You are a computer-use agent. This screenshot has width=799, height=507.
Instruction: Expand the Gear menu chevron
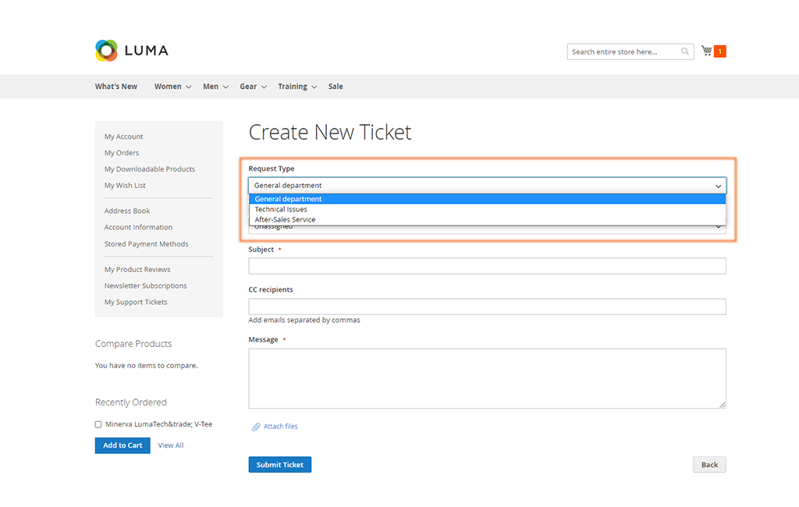coord(264,87)
